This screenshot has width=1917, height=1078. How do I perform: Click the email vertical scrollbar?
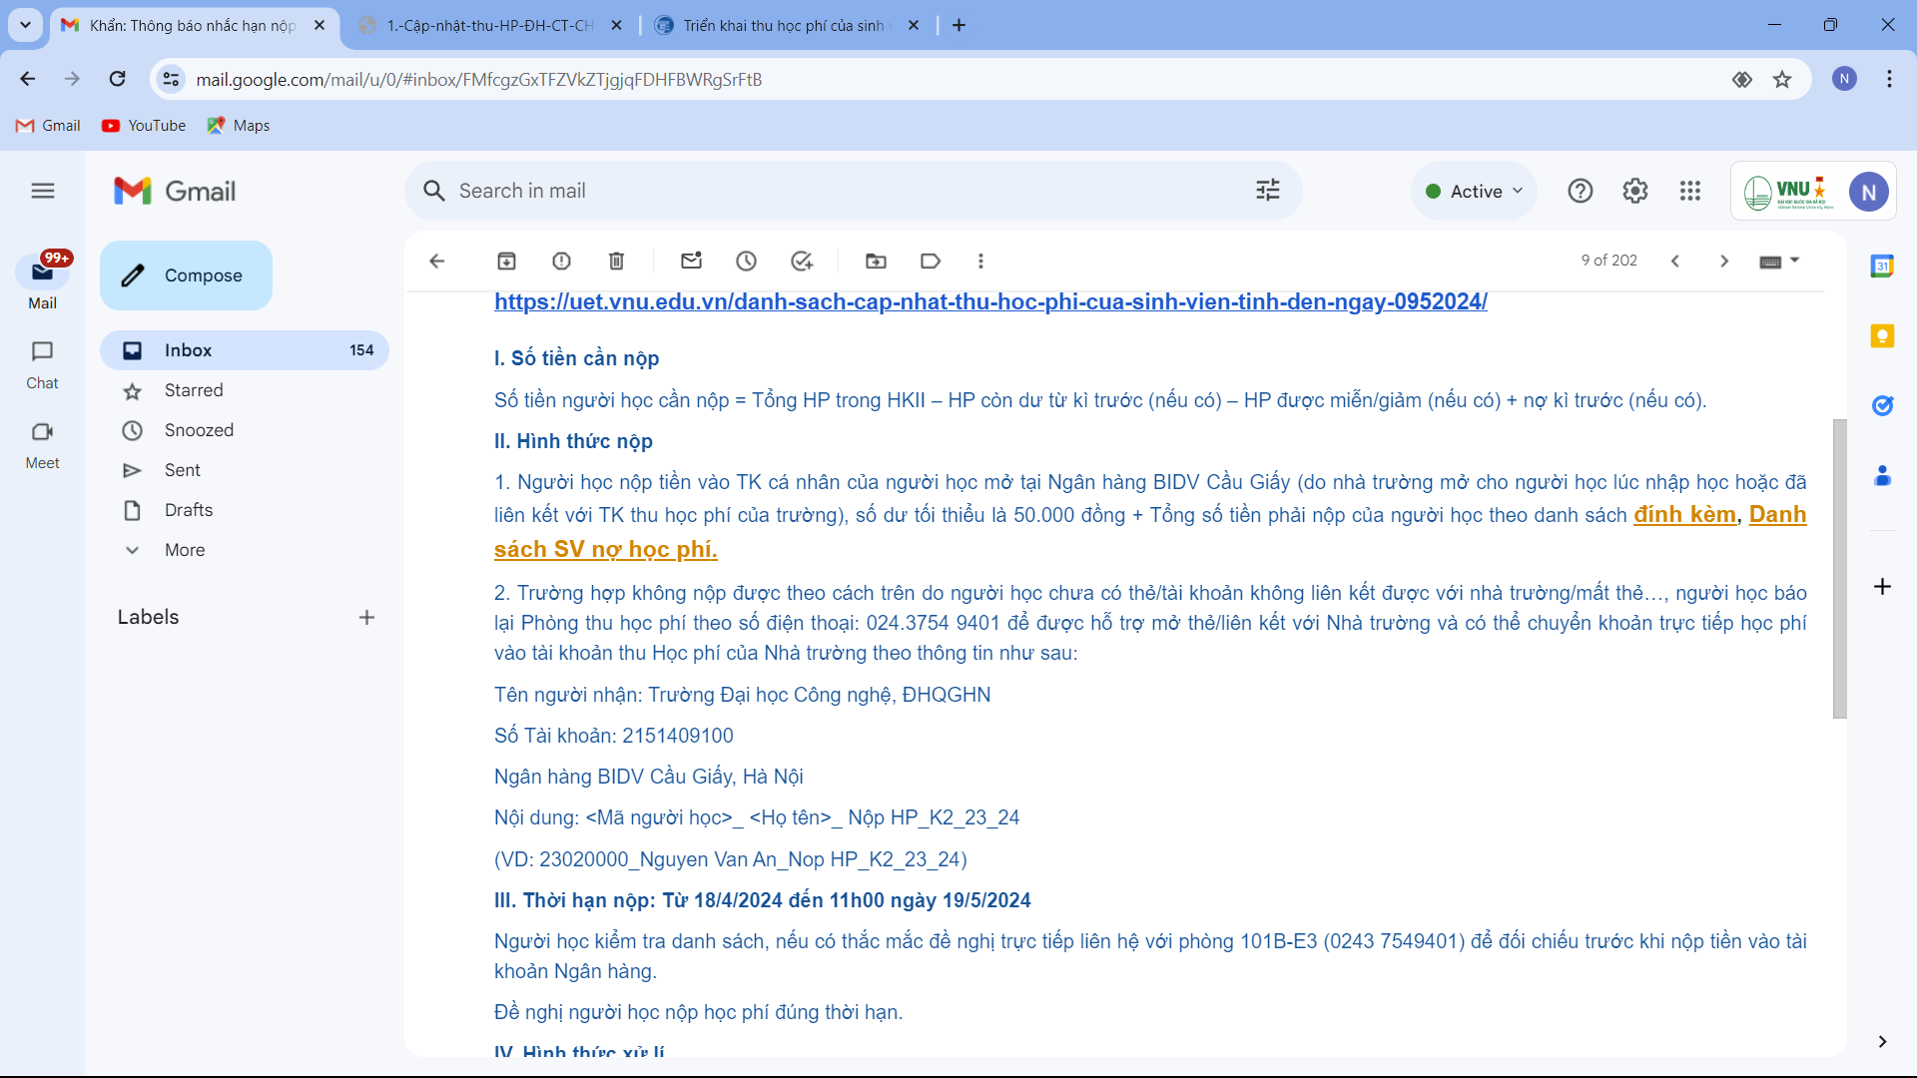1839,569
